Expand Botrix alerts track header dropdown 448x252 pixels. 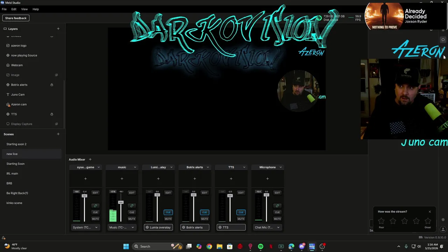click(208, 167)
